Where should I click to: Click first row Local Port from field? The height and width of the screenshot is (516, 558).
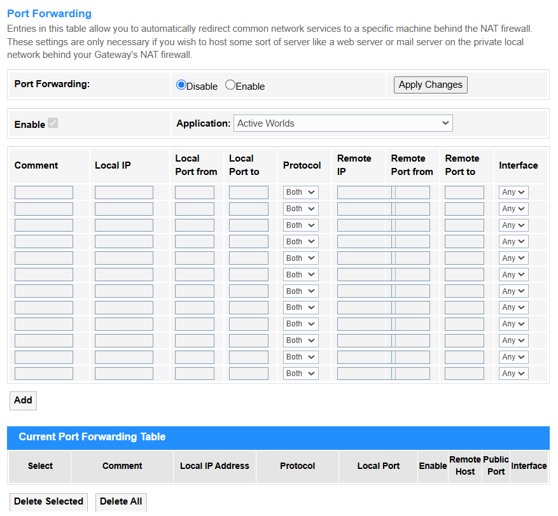pyautogui.click(x=195, y=192)
